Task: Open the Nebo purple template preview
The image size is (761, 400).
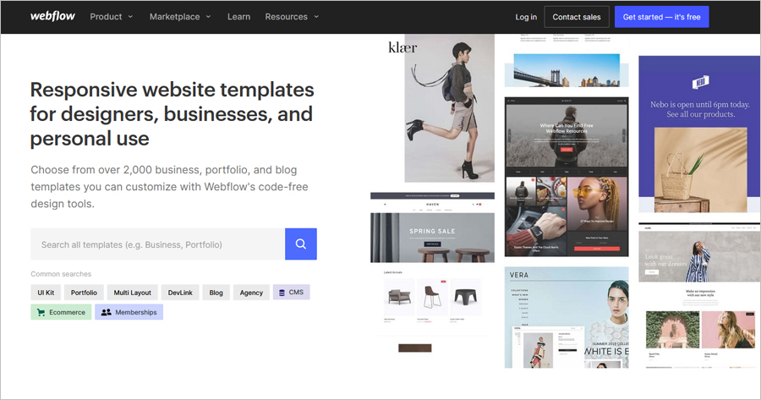Action: [x=699, y=134]
